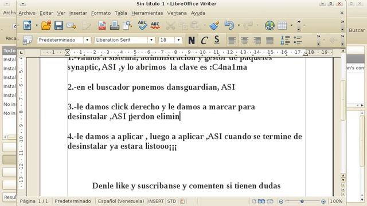The width and height of the screenshot is (367, 206).
Task: Click the Predeterminado page style in status bar
Action: (73, 201)
